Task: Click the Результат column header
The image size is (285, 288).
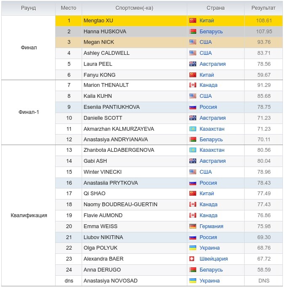Action: [264, 8]
